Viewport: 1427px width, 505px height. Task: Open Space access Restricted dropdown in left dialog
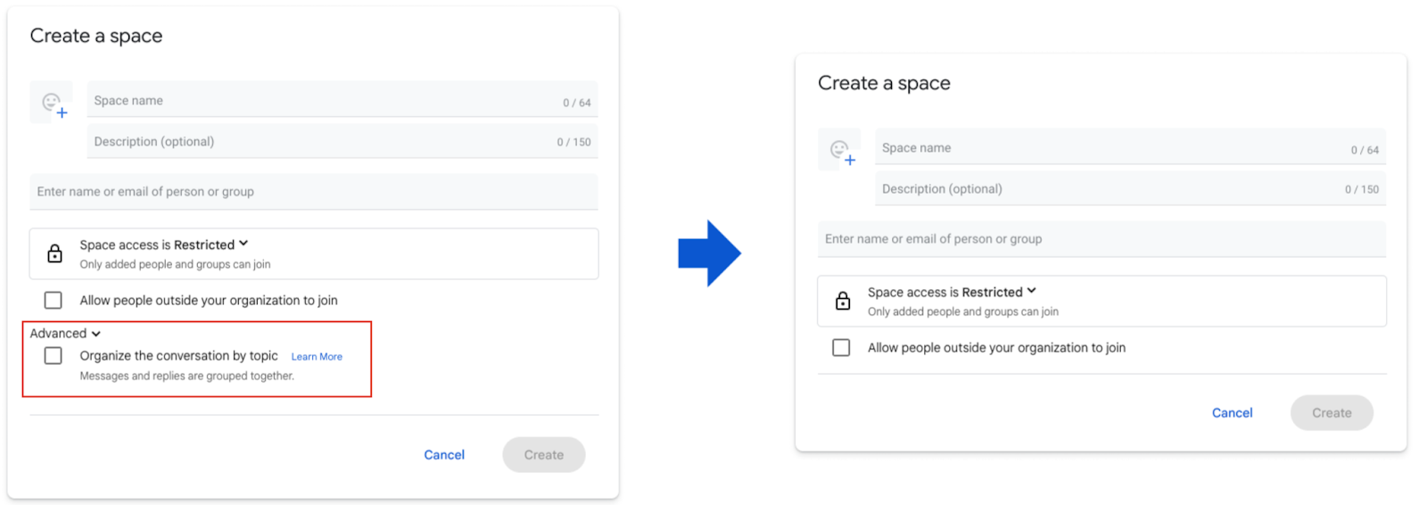coord(164,244)
